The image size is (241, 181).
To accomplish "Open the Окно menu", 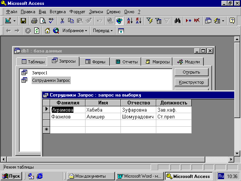I will click(x=129, y=12).
